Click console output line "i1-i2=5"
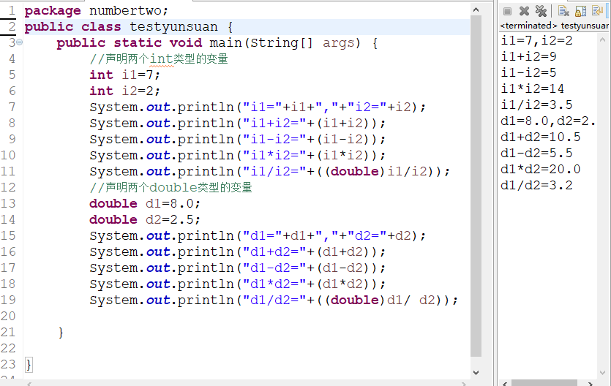This screenshot has width=611, height=386. 529,73
